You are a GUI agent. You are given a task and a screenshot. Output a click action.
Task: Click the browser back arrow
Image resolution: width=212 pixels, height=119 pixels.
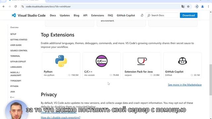(4, 7)
